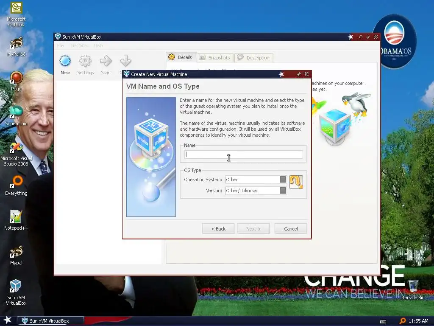Switch to the Description tab
The image size is (434, 326).
[x=254, y=58]
